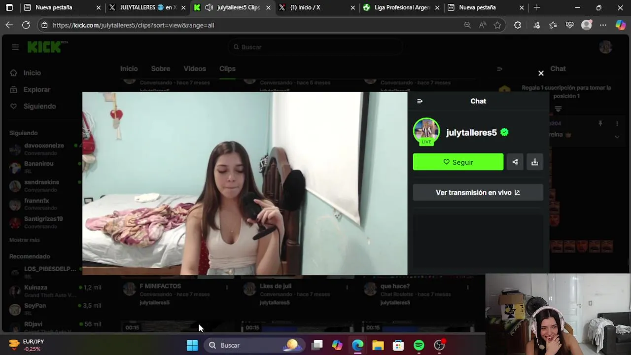Collapse the clip chat panel icon
Viewport: 631px width, 355px height.
click(420, 101)
